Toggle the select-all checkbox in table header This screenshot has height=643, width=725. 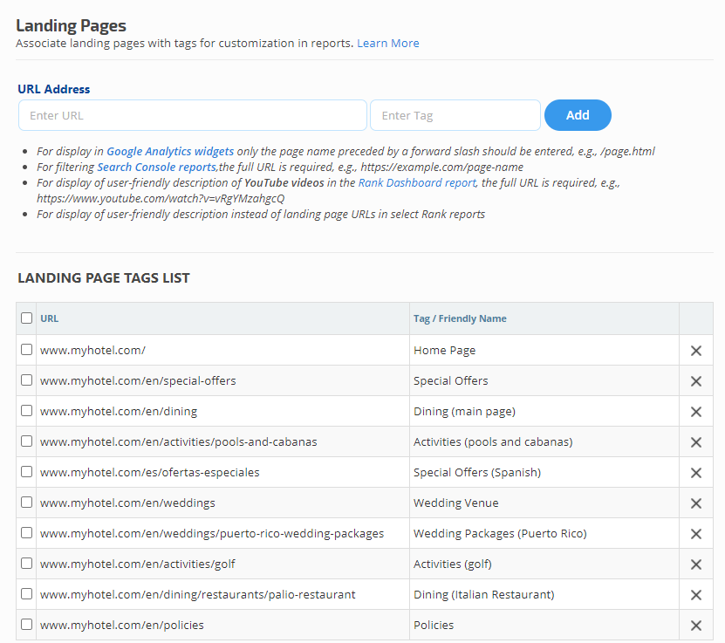point(27,318)
